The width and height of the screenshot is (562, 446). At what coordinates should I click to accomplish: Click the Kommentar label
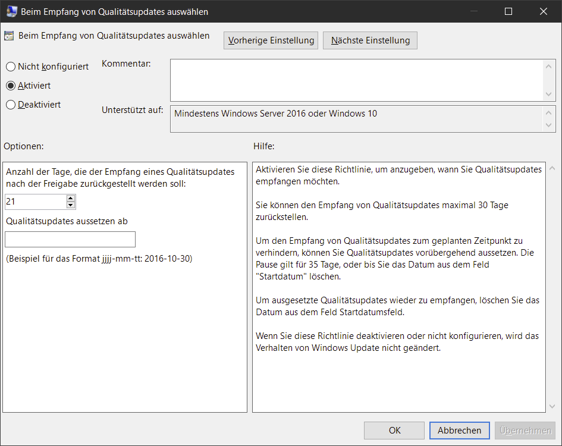pyautogui.click(x=126, y=64)
